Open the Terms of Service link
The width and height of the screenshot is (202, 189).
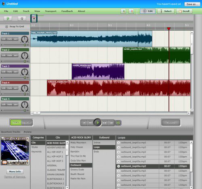pyautogui.click(x=15, y=177)
